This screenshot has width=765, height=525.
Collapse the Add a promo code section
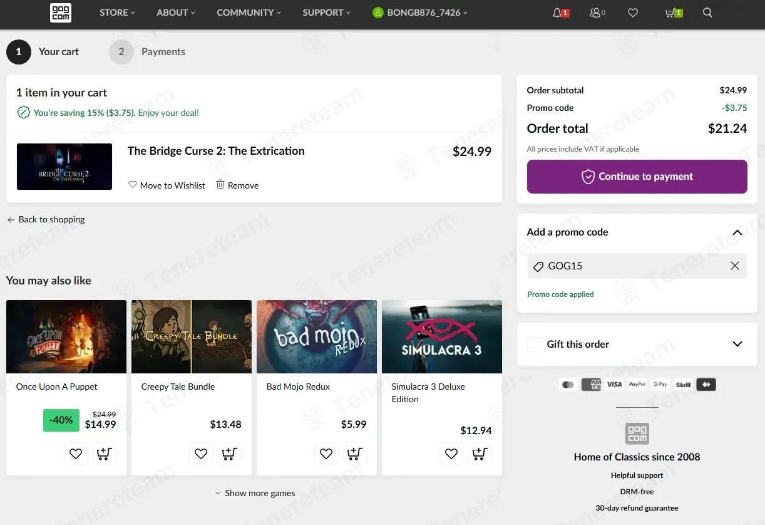click(x=737, y=232)
